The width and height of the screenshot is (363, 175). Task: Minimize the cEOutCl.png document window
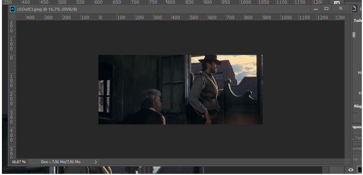tap(316, 8)
